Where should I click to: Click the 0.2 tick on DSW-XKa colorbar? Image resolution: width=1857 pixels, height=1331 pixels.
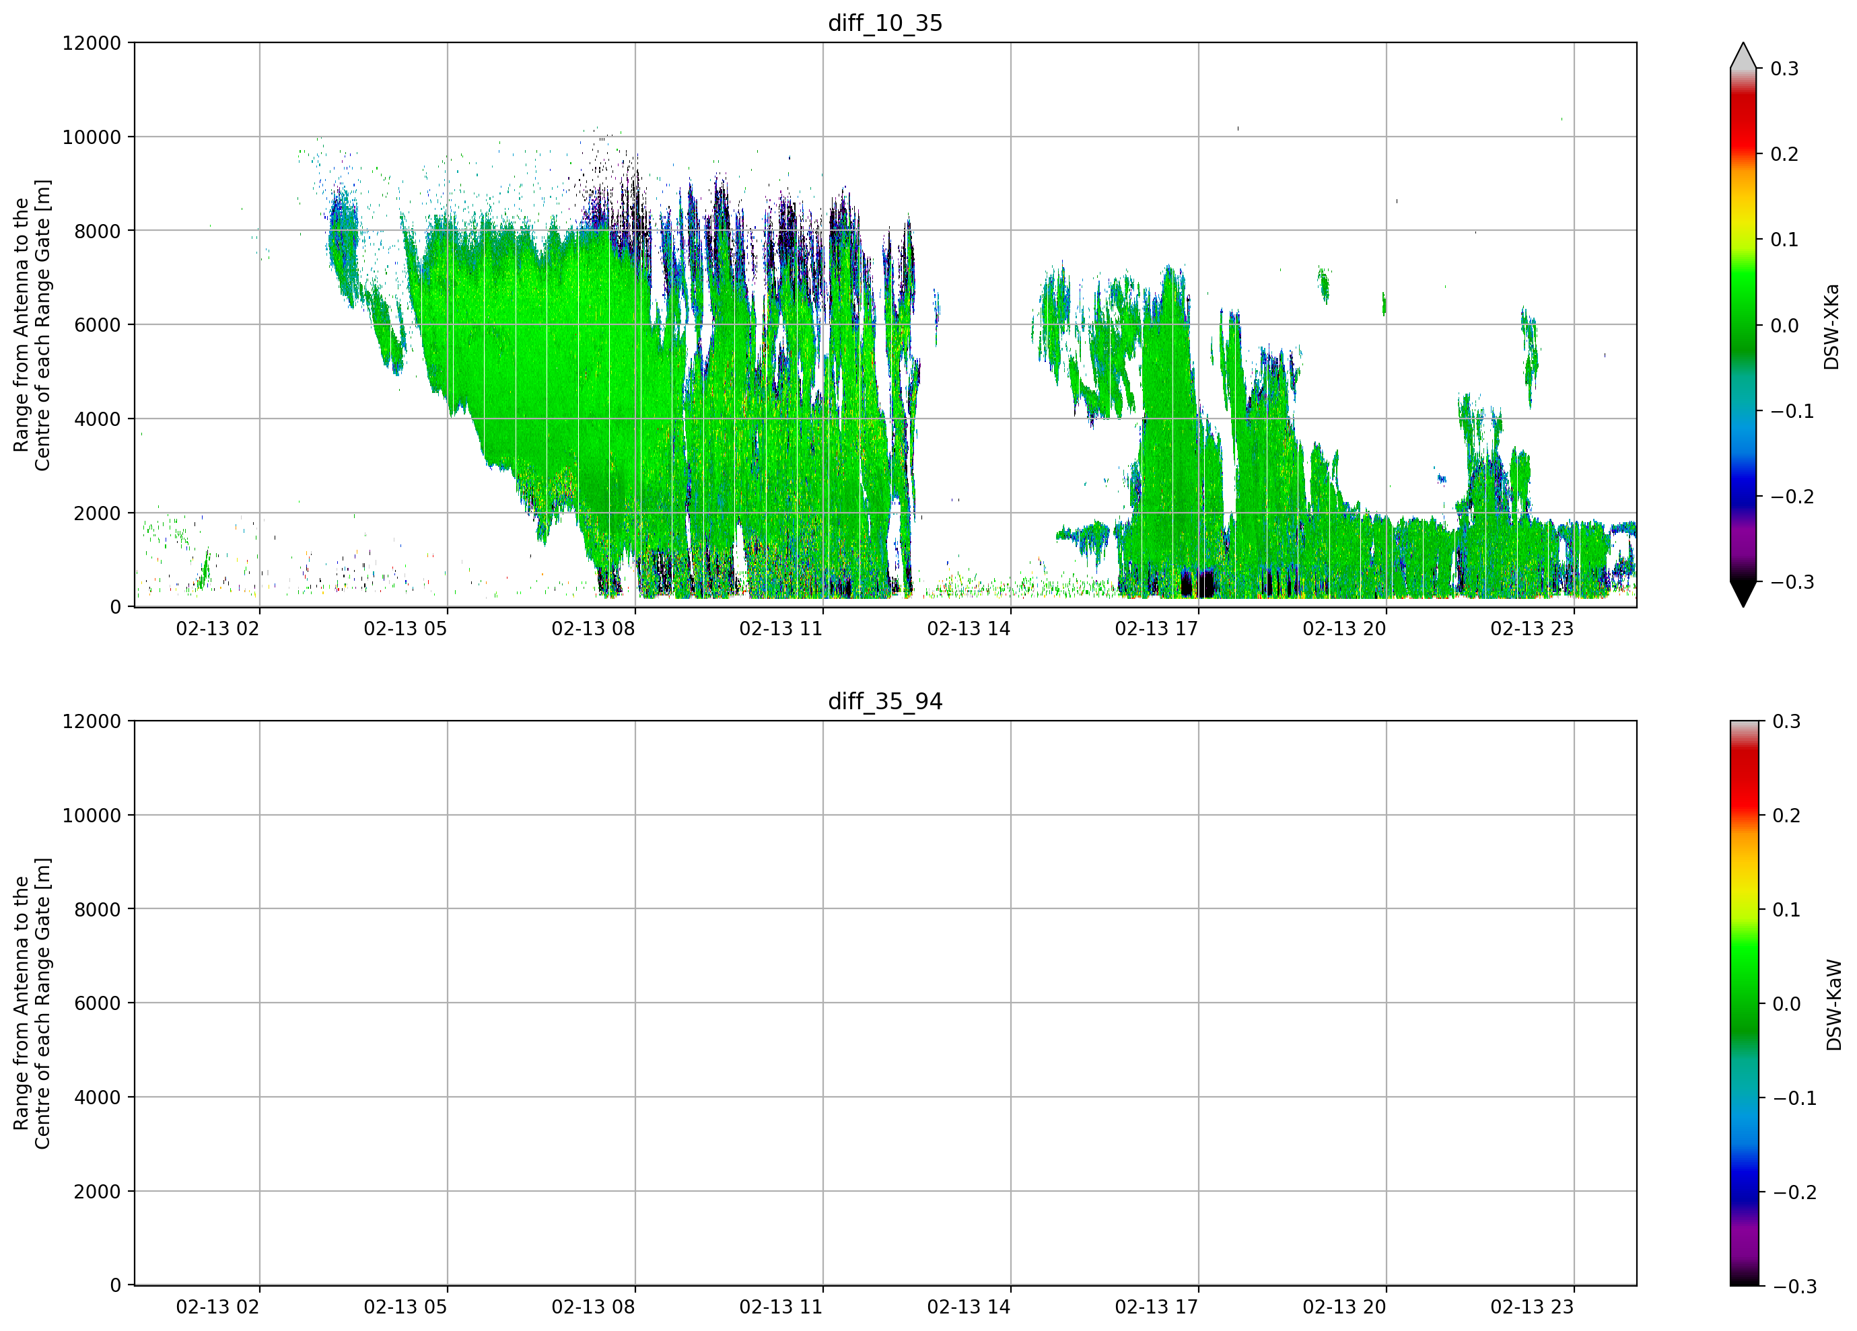pos(1785,154)
